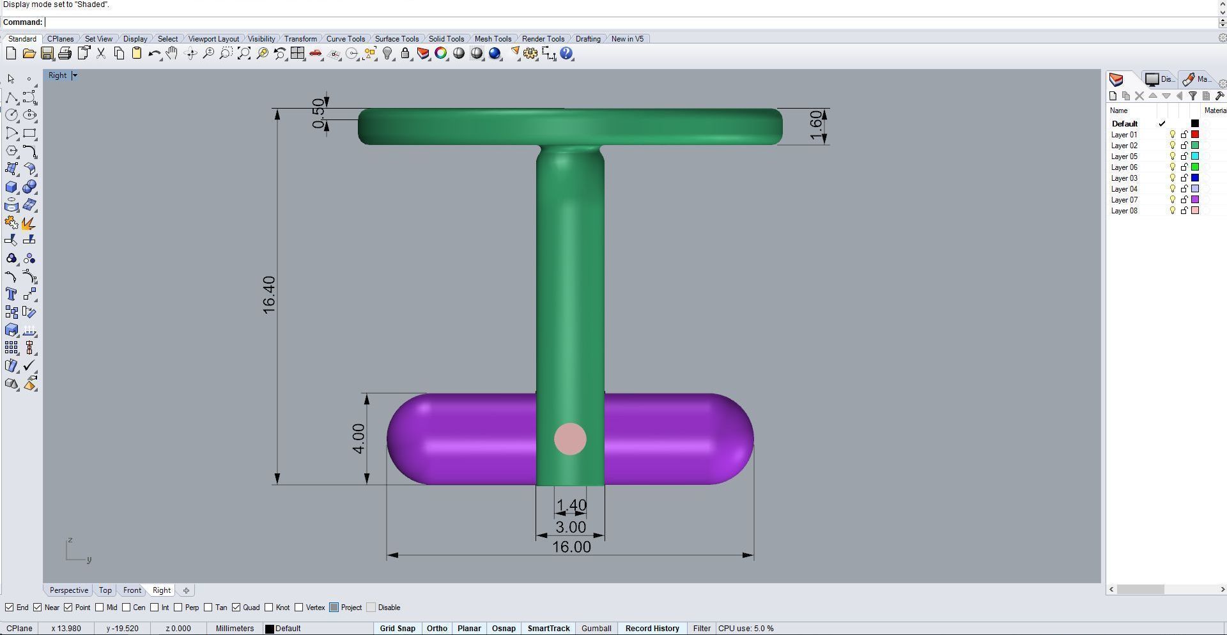1227x635 pixels.
Task: Click the Delete layer X icon
Action: pos(1139,96)
